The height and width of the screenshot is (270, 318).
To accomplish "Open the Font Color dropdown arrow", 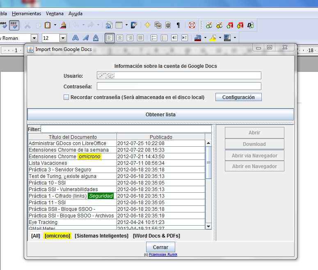I will tap(205, 37).
